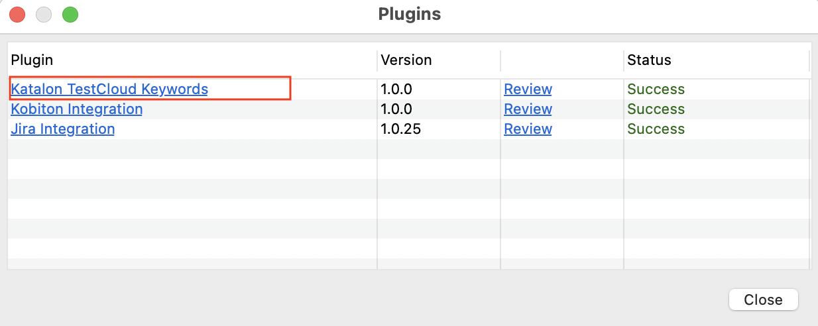Image resolution: width=818 pixels, height=326 pixels.
Task: Click Review for Katalon TestCloud Keywords
Action: point(528,89)
